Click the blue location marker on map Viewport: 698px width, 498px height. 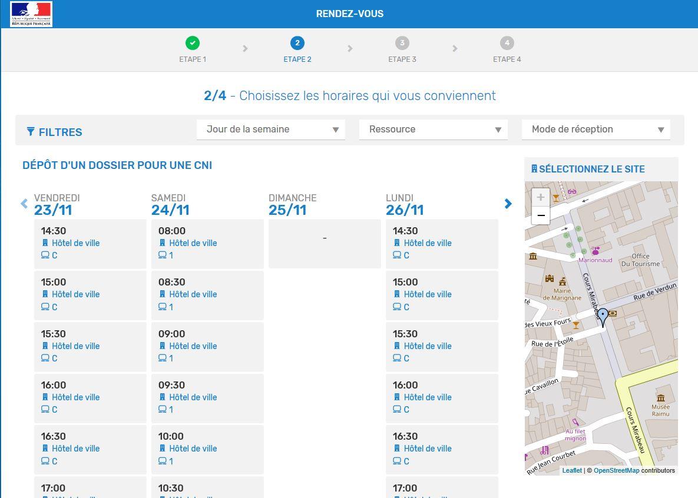click(x=603, y=318)
